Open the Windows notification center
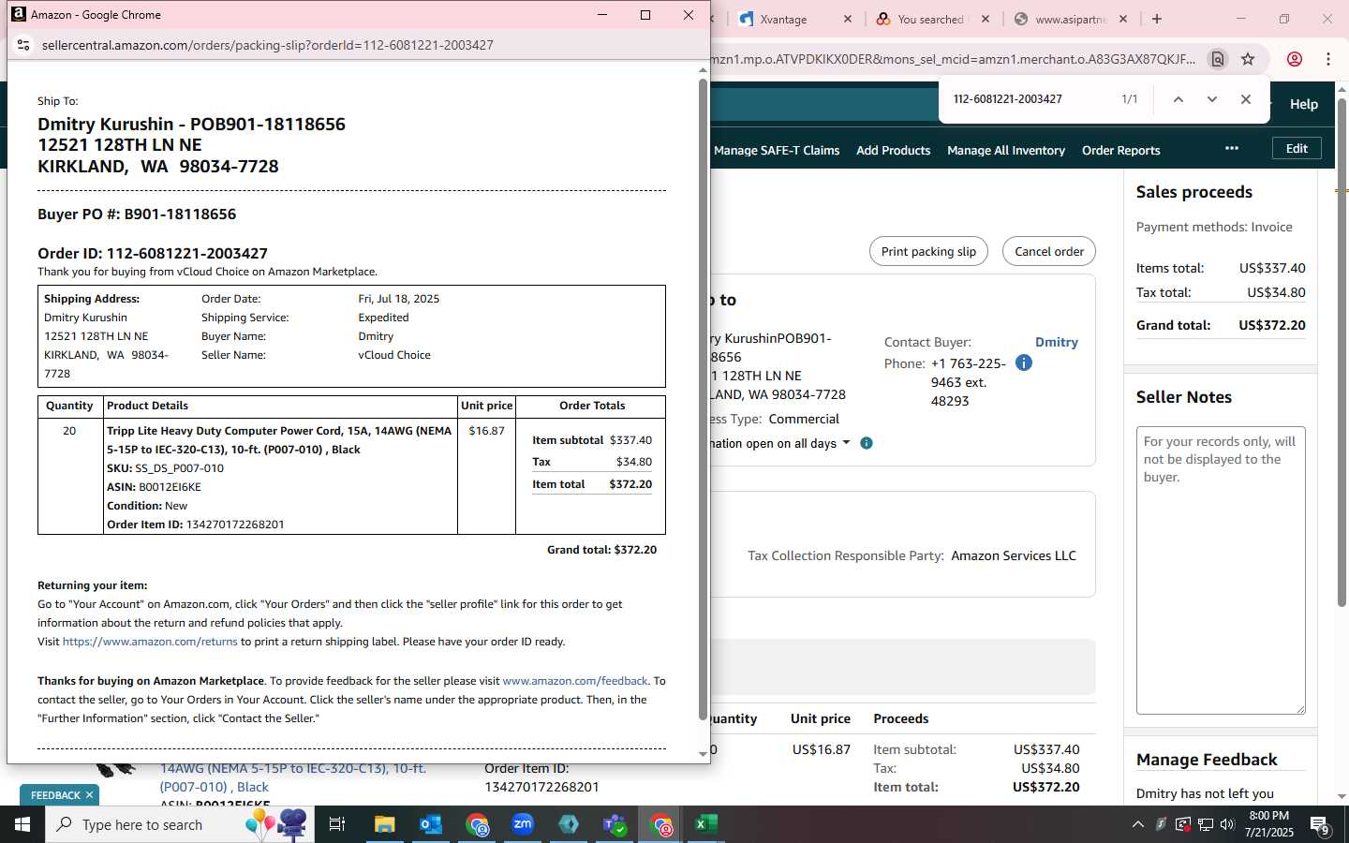This screenshot has height=843, width=1349. click(1320, 825)
